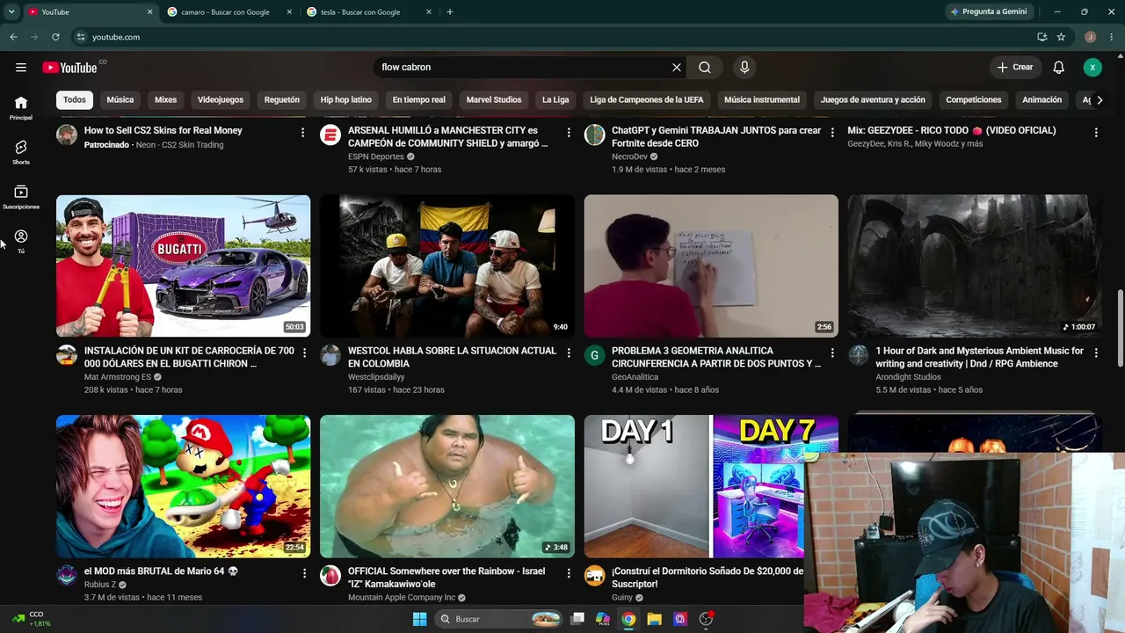Go to Principal home in sidebar
The width and height of the screenshot is (1125, 633).
(x=21, y=107)
